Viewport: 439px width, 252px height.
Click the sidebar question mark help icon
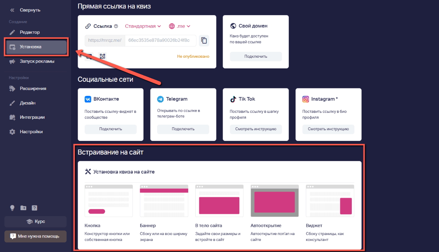click(x=34, y=208)
